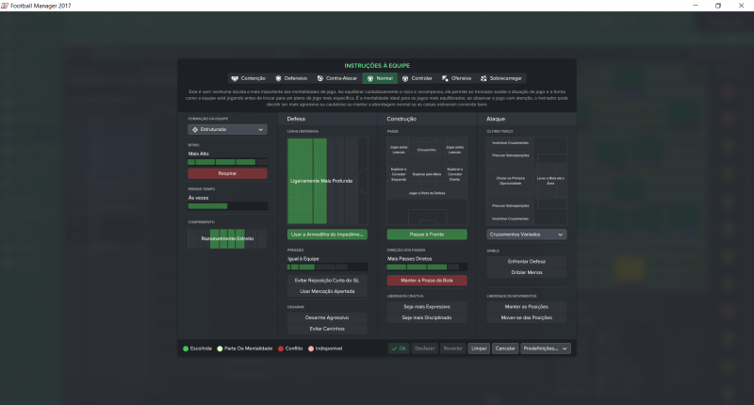Toggle Manter a Posse da Bola
This screenshot has width=754, height=405.
(x=426, y=281)
